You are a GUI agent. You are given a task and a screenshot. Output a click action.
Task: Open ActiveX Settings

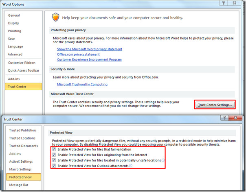click(24, 161)
